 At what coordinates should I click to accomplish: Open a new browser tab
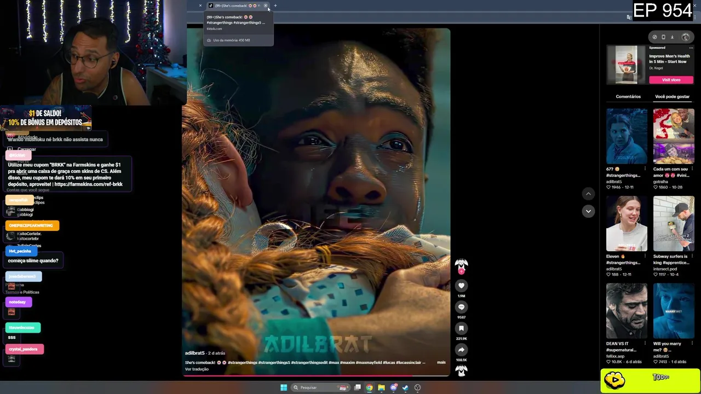click(x=275, y=5)
